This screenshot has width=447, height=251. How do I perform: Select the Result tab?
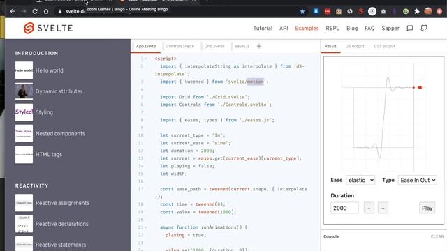(x=330, y=46)
